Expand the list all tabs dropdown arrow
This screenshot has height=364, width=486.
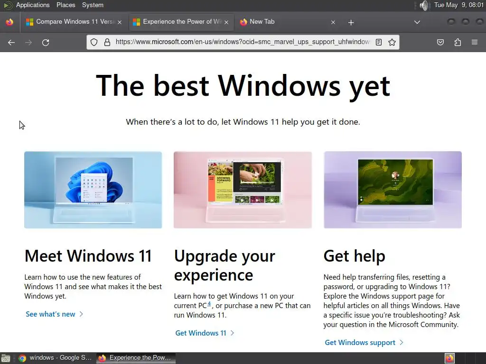click(417, 22)
